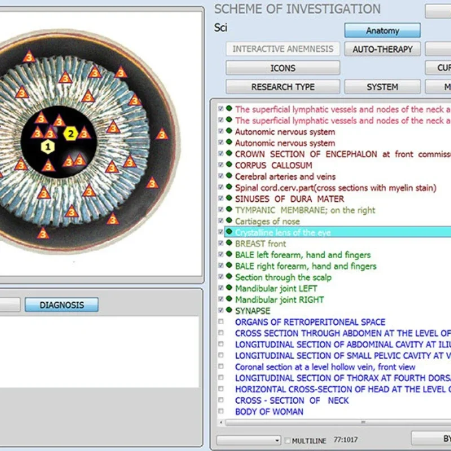Click green dot next to Cartiages of nose
The image size is (451, 451).
(x=229, y=220)
